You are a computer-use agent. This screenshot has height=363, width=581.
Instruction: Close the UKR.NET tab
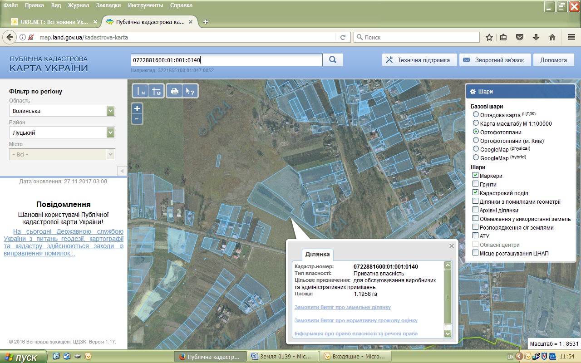pos(95,22)
